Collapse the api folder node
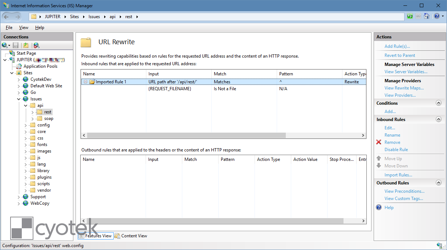Viewport: 447px width, 250px height. point(25,105)
